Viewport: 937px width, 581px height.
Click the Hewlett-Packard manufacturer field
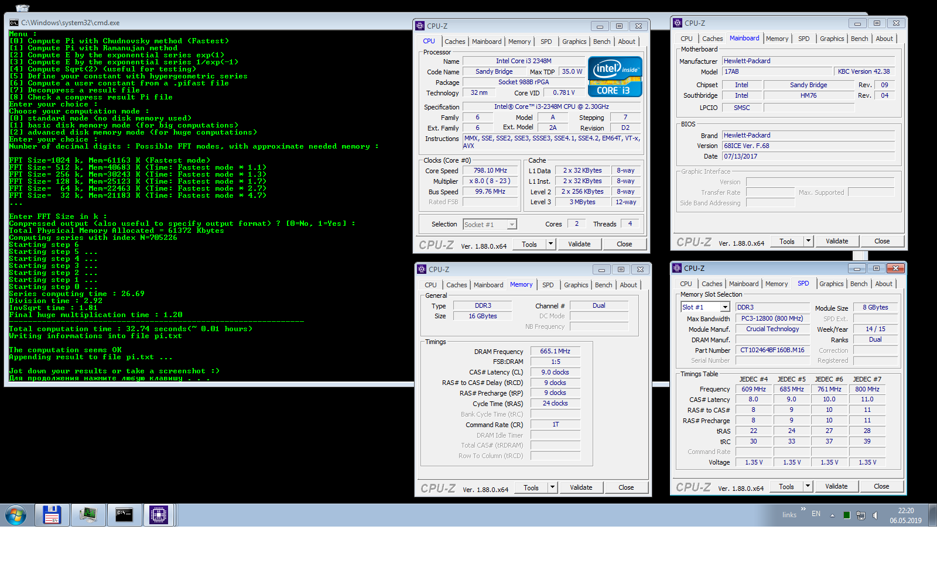808,61
